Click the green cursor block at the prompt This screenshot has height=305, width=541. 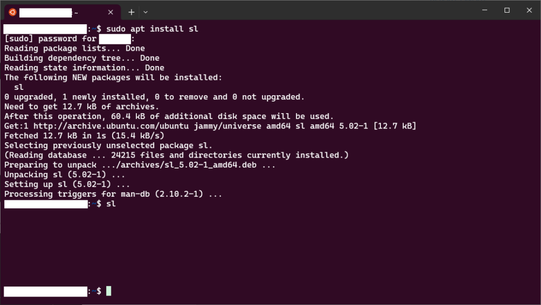tap(109, 291)
